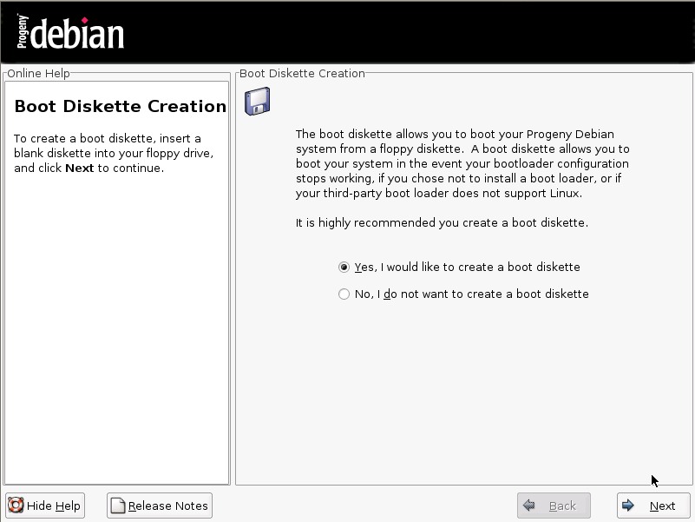Proceed with the Next button
The height and width of the screenshot is (522, 695).
(653, 505)
